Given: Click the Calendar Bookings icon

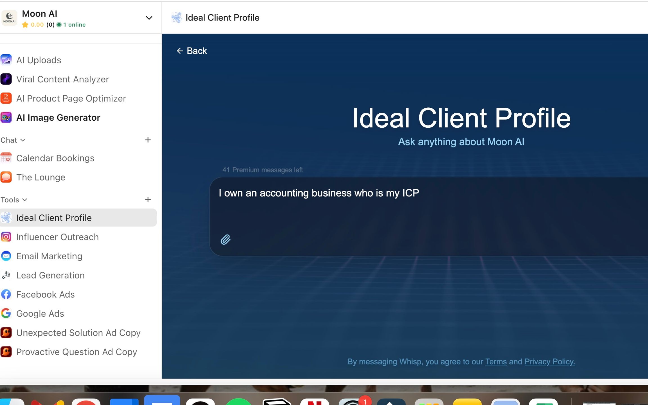Looking at the screenshot, I should 6,158.
